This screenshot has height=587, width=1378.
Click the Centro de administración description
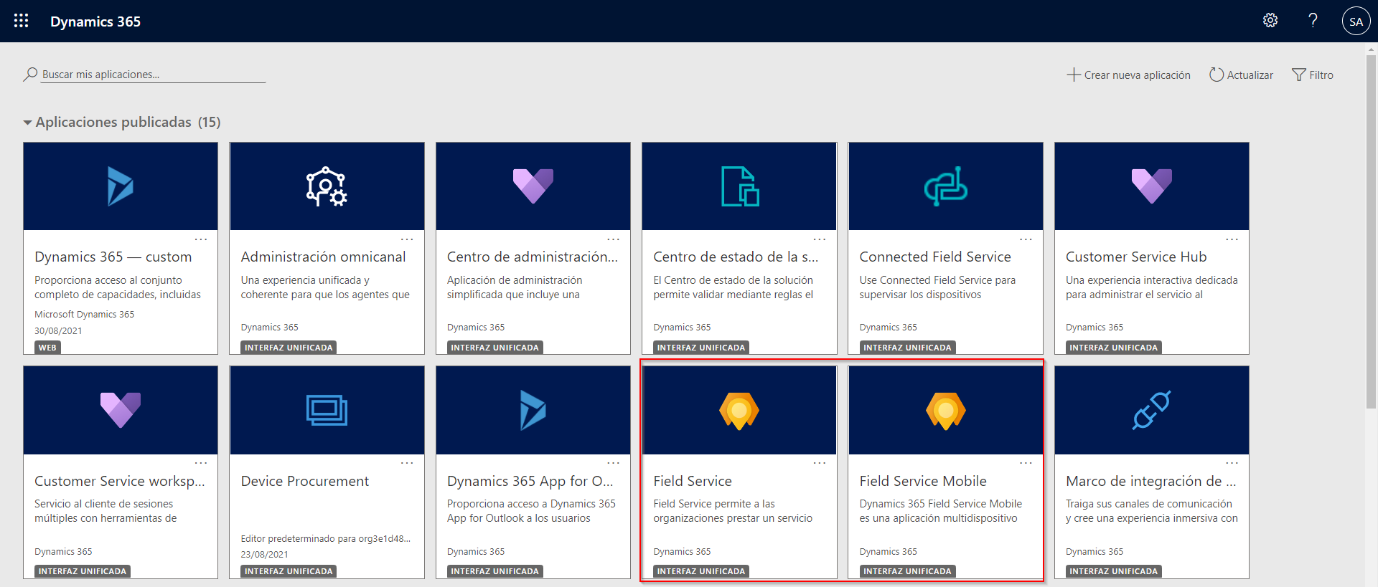[515, 287]
